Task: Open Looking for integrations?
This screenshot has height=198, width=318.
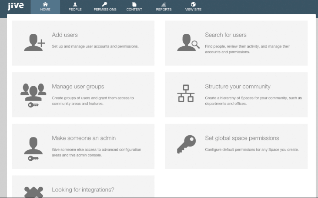Action: [83, 189]
